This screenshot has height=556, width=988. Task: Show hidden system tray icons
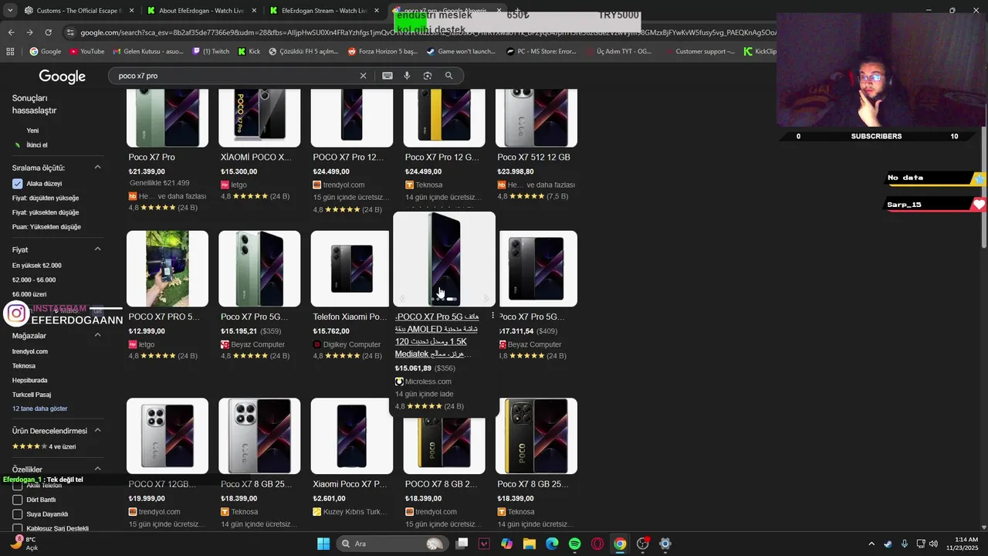pyautogui.click(x=871, y=544)
